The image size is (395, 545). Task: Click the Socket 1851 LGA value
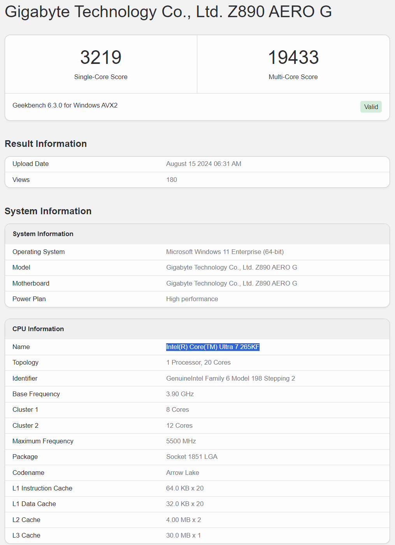[192, 457]
